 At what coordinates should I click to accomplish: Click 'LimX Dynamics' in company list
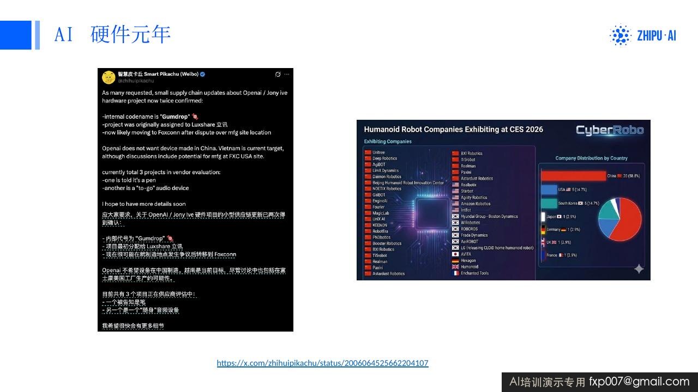tap(386, 170)
